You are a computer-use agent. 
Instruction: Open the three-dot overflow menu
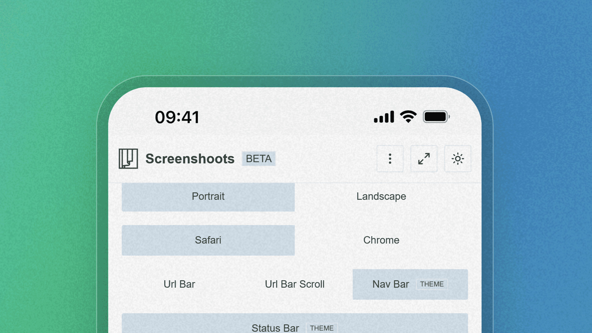coord(390,159)
